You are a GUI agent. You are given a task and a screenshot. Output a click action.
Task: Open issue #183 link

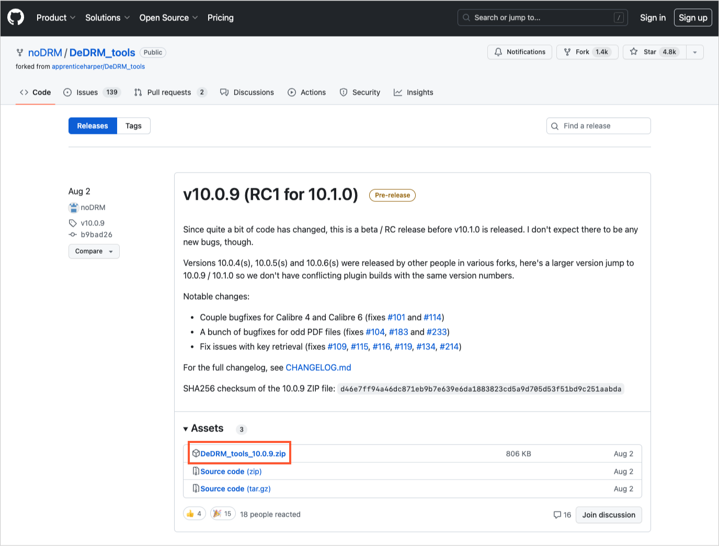pyautogui.click(x=398, y=332)
